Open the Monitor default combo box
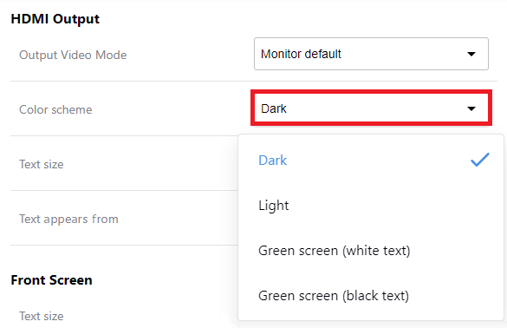 pos(371,54)
